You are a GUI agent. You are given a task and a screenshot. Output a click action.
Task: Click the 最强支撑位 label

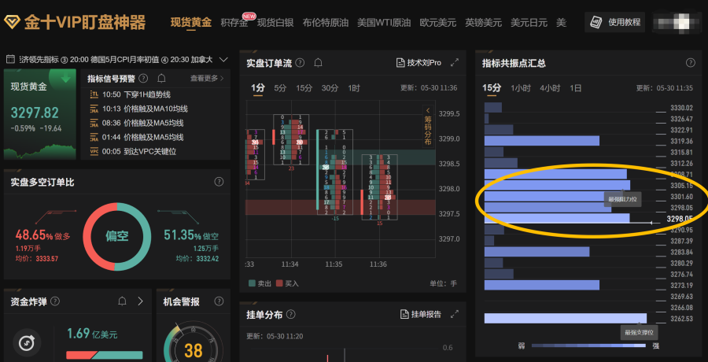pyautogui.click(x=639, y=333)
